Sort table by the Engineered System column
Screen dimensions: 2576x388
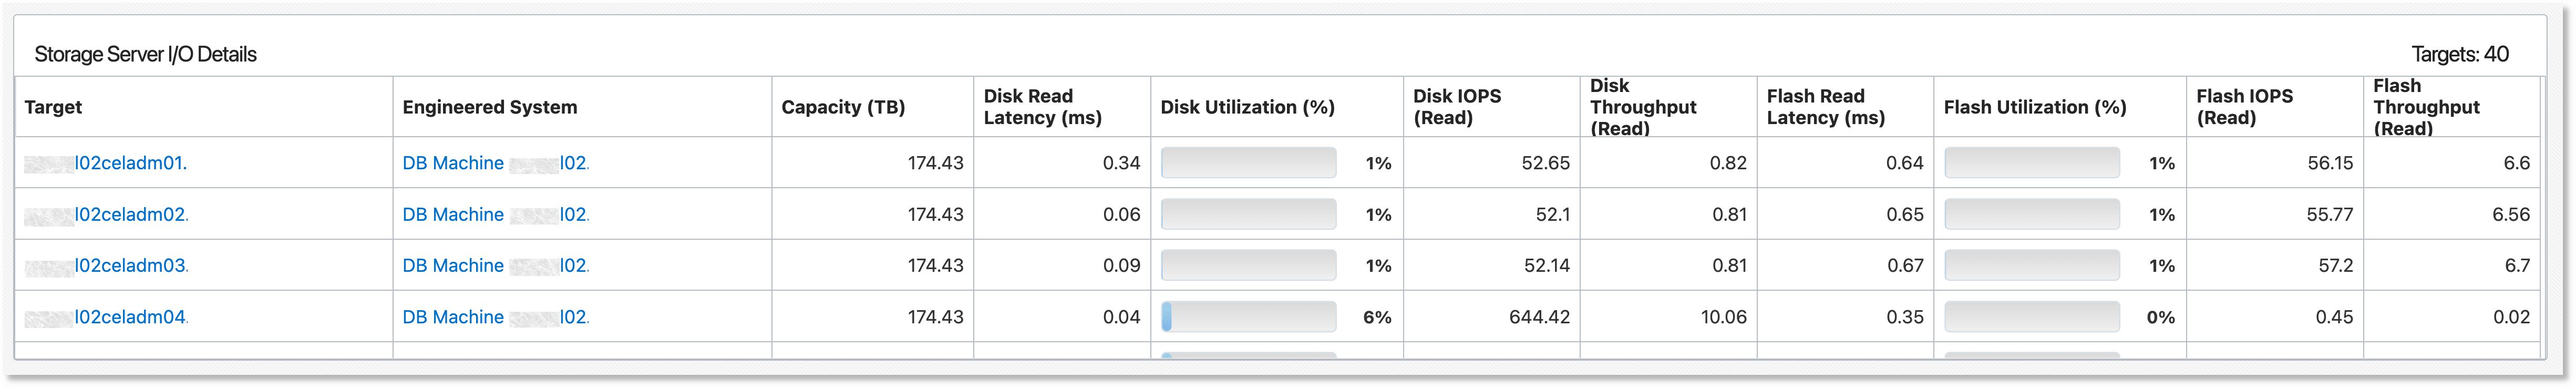[490, 107]
